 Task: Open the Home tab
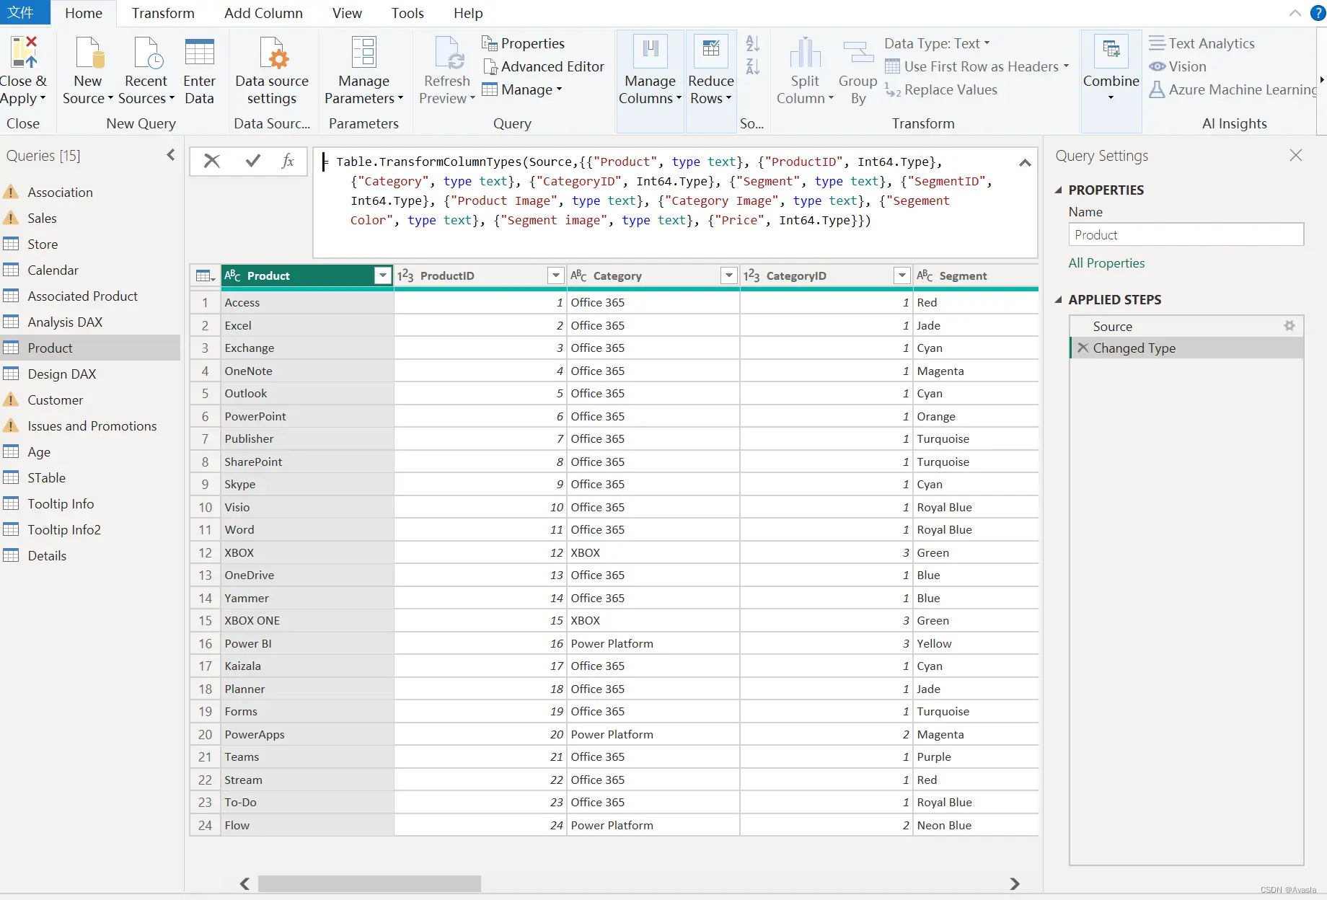(x=84, y=13)
